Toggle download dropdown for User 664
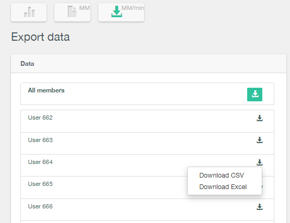 pyautogui.click(x=260, y=162)
